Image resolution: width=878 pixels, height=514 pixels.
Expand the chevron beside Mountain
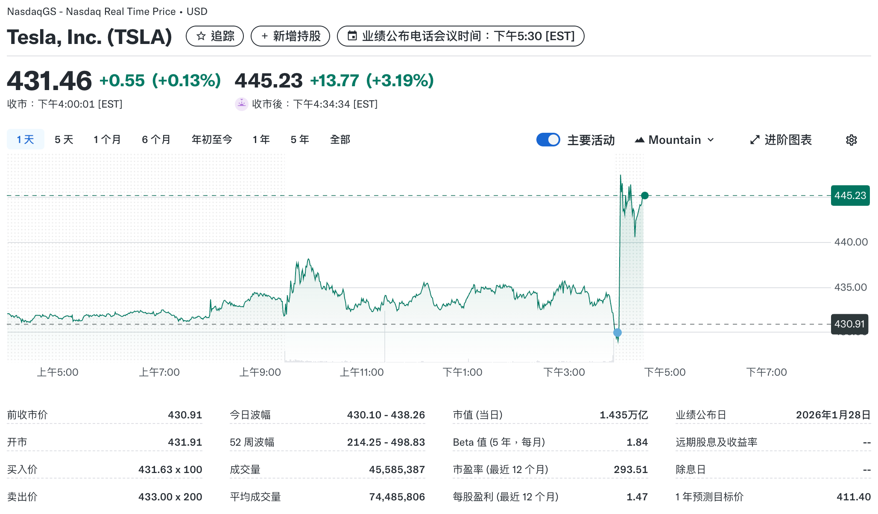pos(710,140)
